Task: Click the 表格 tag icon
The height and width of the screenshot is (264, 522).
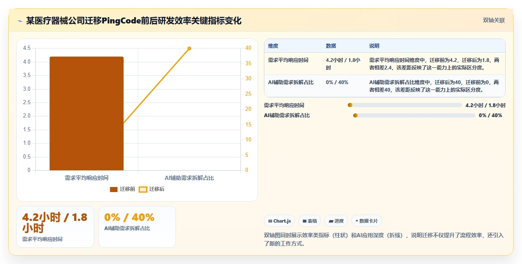Action: [x=305, y=221]
